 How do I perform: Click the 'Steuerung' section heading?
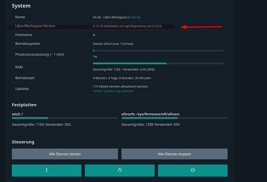point(23,142)
